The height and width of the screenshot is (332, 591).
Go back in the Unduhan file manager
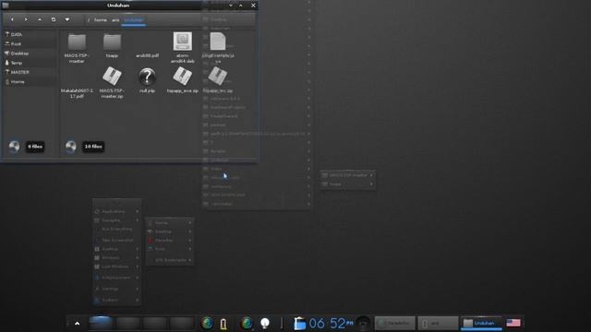tap(12, 19)
